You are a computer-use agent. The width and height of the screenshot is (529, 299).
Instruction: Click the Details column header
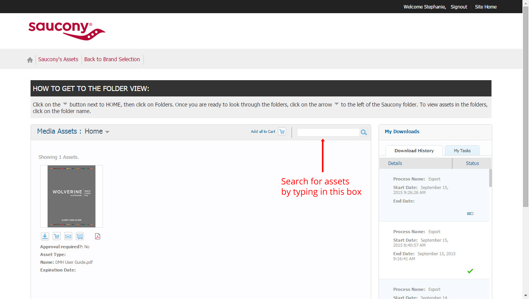click(395, 163)
